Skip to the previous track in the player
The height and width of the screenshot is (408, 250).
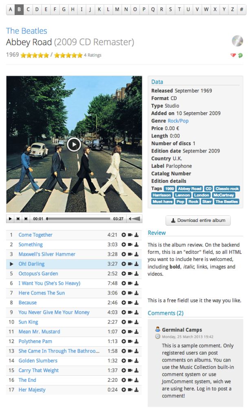click(x=18, y=219)
